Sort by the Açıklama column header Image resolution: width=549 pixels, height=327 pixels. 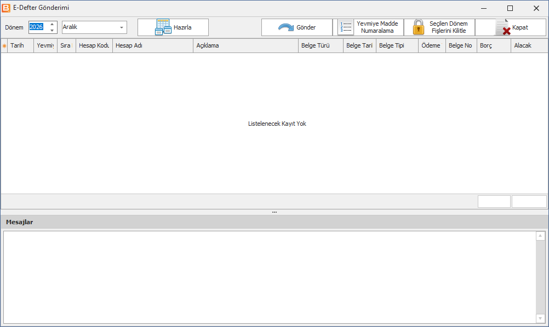246,46
